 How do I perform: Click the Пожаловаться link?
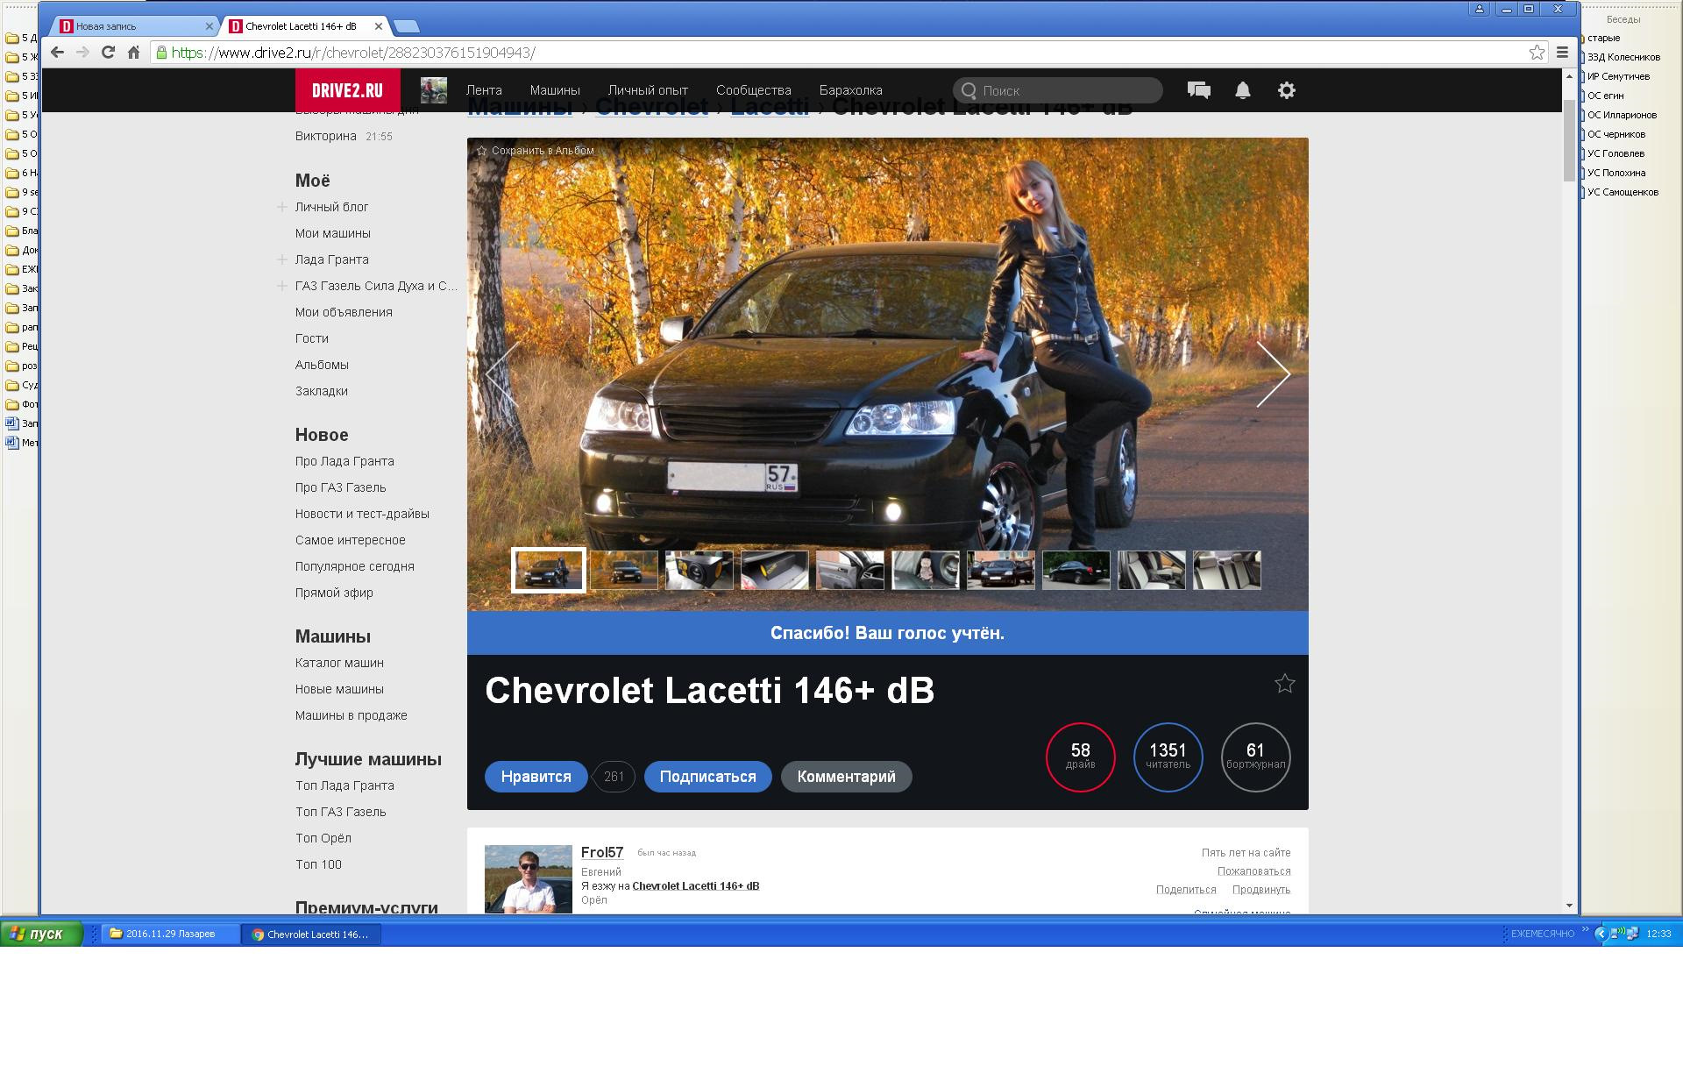click(1253, 871)
